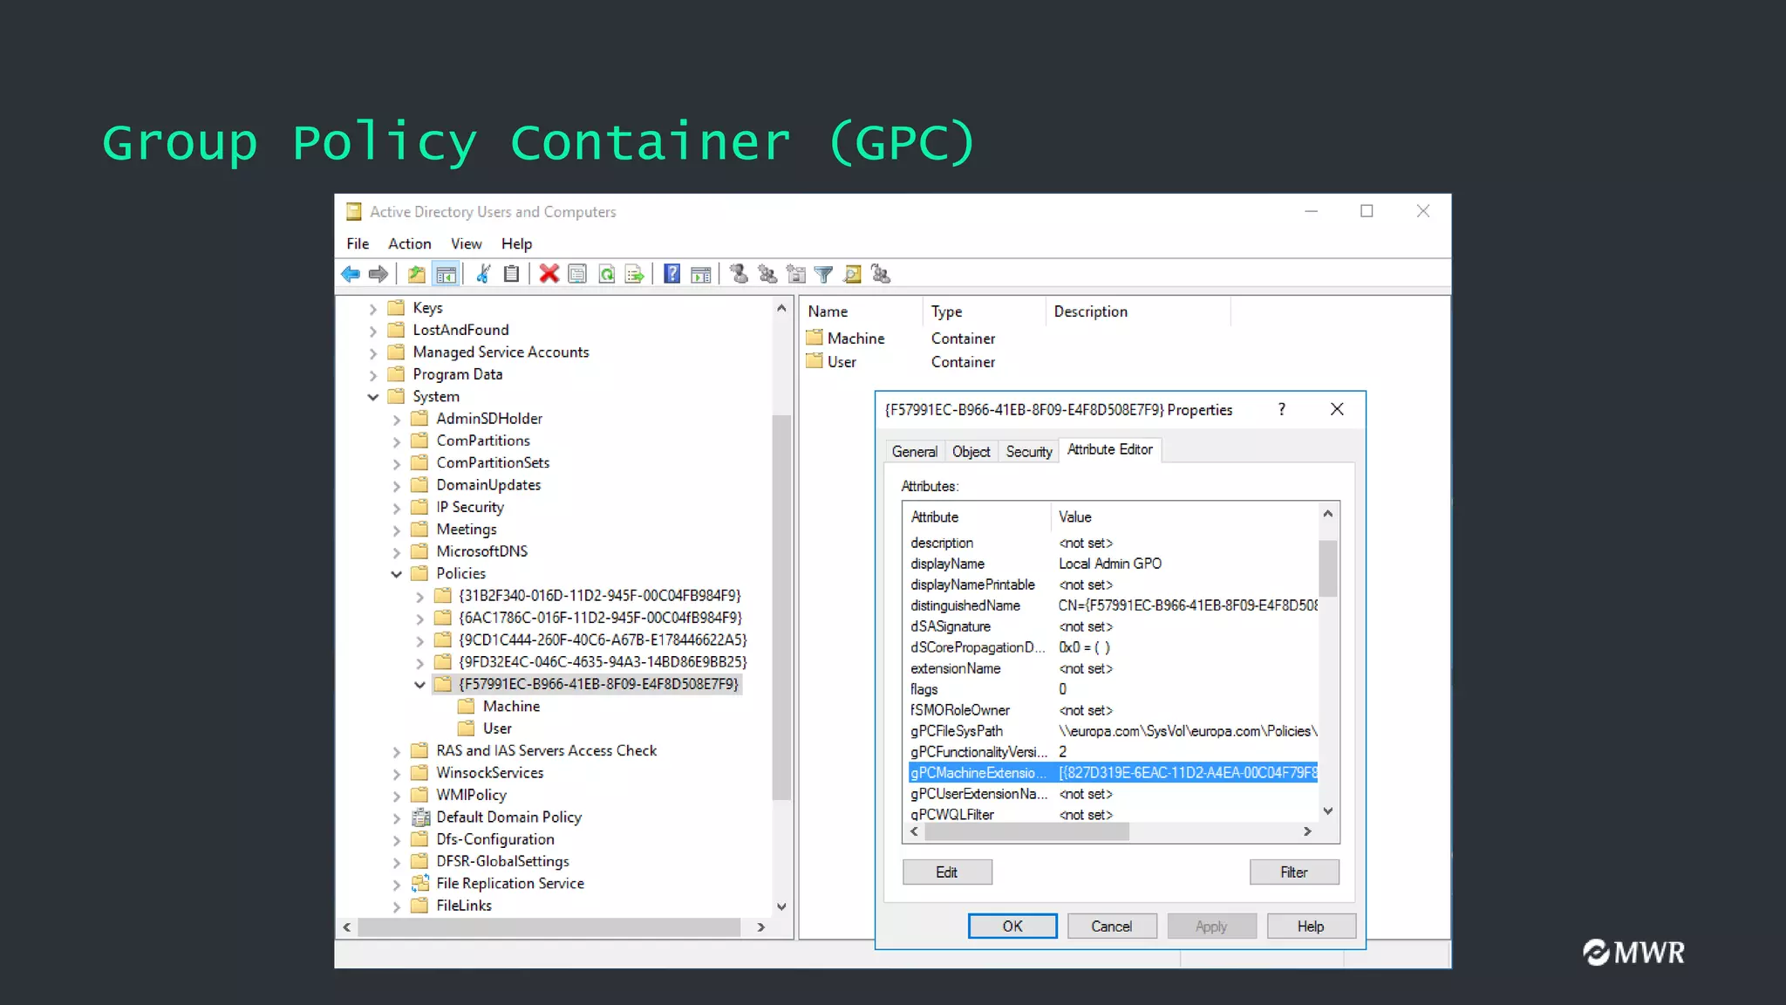Click the Apply button
Viewport: 1786px width, 1005px height.
(x=1211, y=926)
